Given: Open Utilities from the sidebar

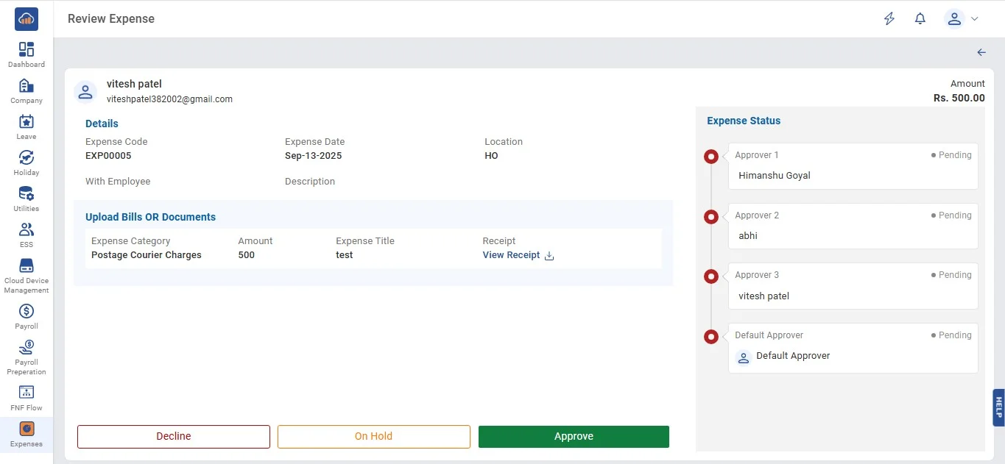Looking at the screenshot, I should pyautogui.click(x=27, y=194).
